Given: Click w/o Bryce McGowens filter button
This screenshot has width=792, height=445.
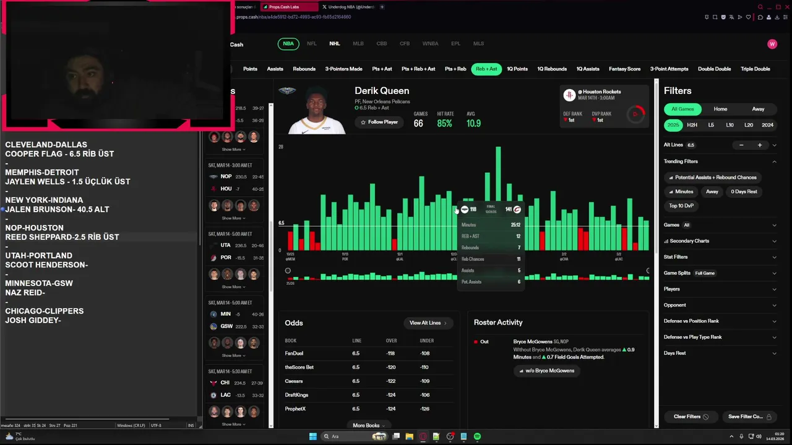Looking at the screenshot, I should tap(546, 371).
